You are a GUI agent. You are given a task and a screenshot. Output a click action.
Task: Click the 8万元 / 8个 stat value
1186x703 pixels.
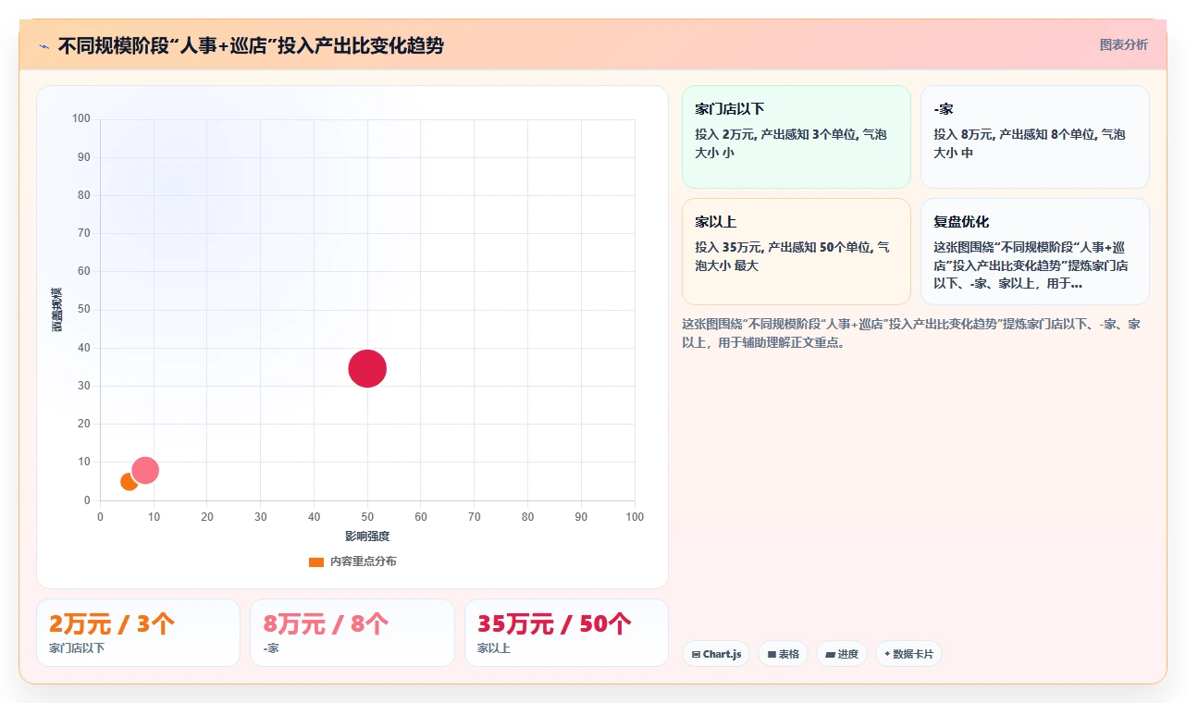pos(327,623)
